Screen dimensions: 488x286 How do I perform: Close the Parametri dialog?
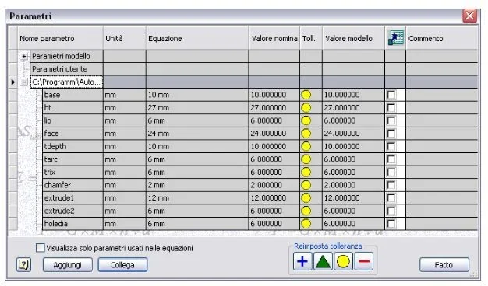click(469, 16)
